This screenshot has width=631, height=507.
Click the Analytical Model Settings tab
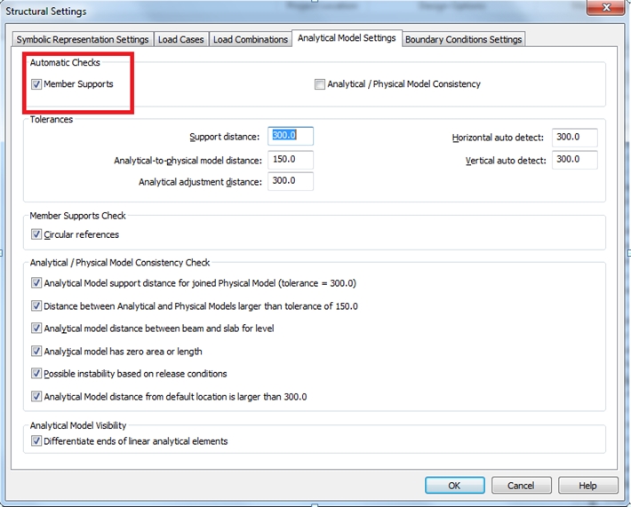pos(347,39)
